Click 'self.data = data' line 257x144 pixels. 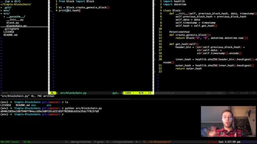pyautogui.click(x=188, y=20)
